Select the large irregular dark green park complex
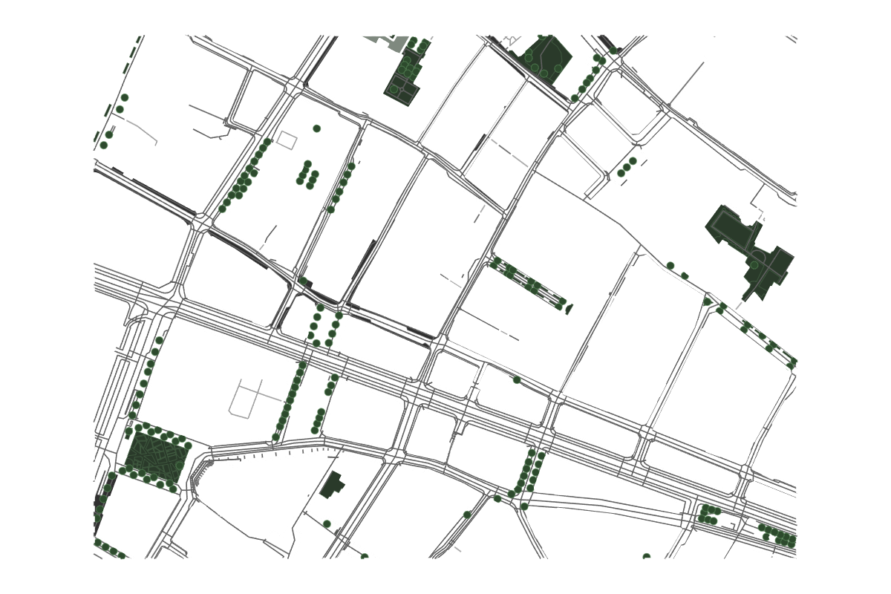 tap(749, 252)
